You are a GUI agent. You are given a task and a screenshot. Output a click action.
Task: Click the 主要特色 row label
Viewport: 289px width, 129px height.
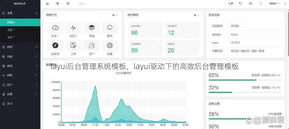[217, 51]
